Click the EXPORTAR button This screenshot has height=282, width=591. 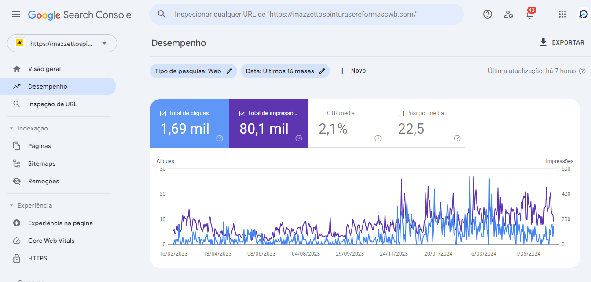pos(562,42)
